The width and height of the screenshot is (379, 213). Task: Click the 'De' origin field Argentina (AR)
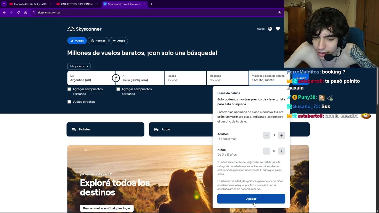(x=91, y=78)
